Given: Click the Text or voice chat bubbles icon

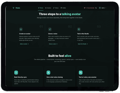Looking at the screenshot, I should pyautogui.click(x=81, y=73).
